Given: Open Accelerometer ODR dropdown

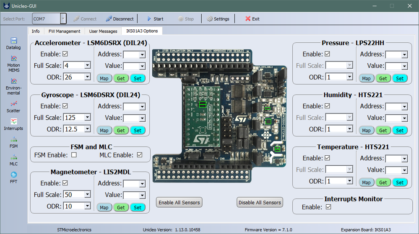Looking at the screenshot, I should [x=87, y=77].
